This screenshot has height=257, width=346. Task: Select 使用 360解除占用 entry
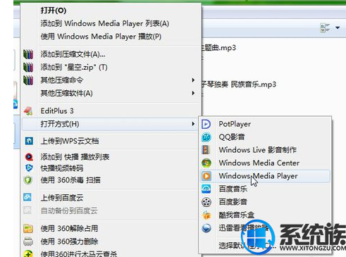point(110,228)
